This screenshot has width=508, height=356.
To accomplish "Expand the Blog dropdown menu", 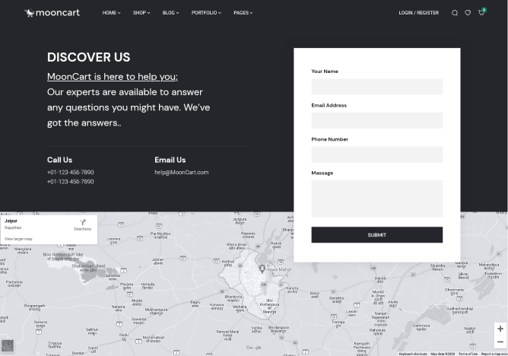I will click(170, 13).
